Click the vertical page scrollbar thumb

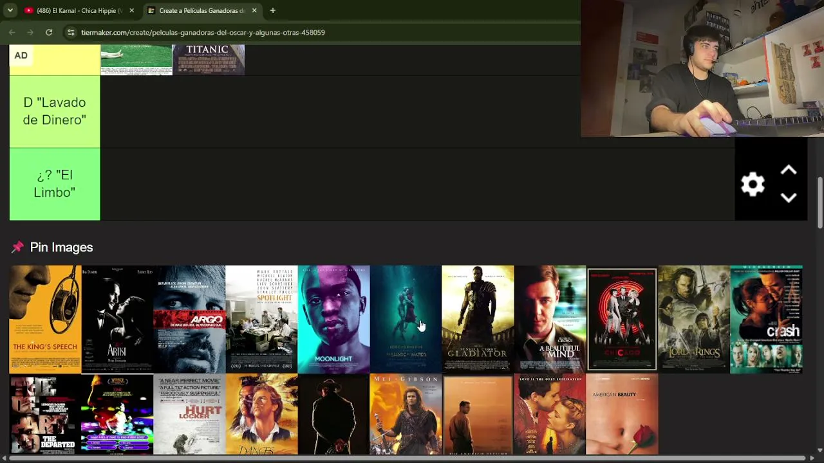[x=819, y=203]
